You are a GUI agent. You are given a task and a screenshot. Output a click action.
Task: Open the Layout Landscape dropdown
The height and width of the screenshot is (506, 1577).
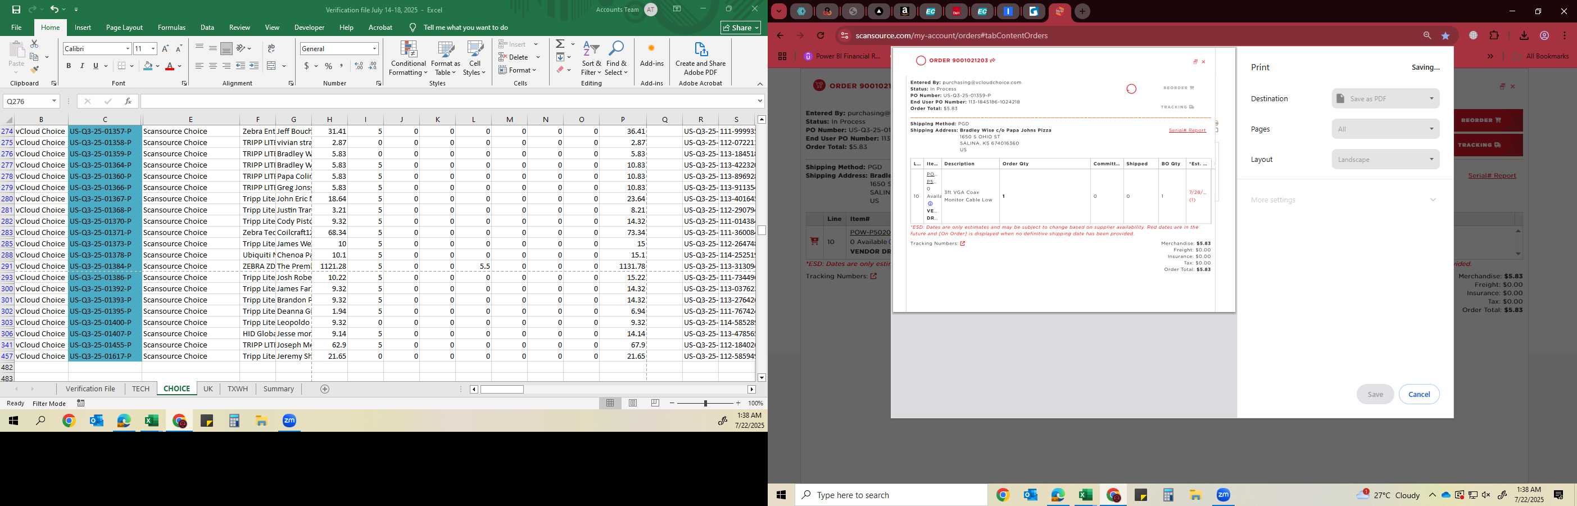pos(1385,159)
